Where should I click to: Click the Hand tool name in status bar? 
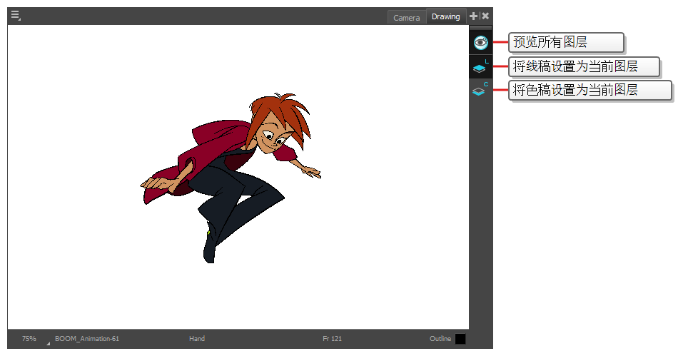197,338
